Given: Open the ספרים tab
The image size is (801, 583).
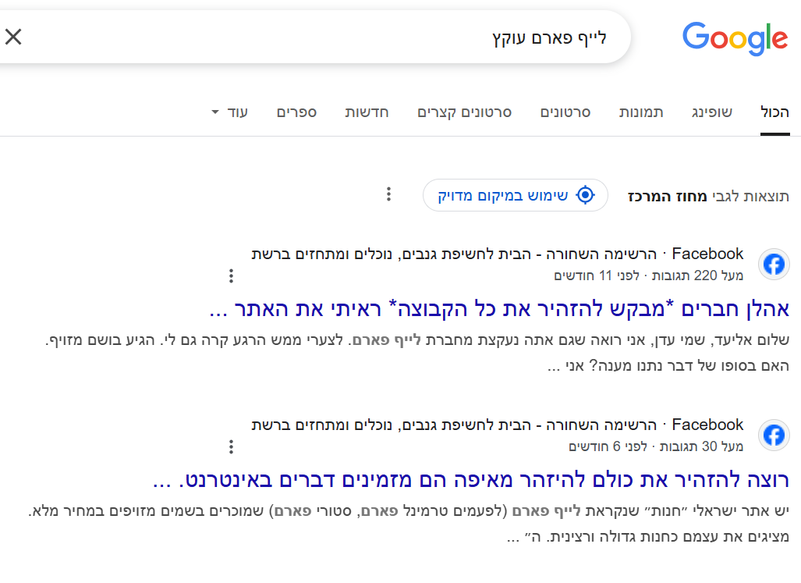Looking at the screenshot, I should click(x=297, y=112).
